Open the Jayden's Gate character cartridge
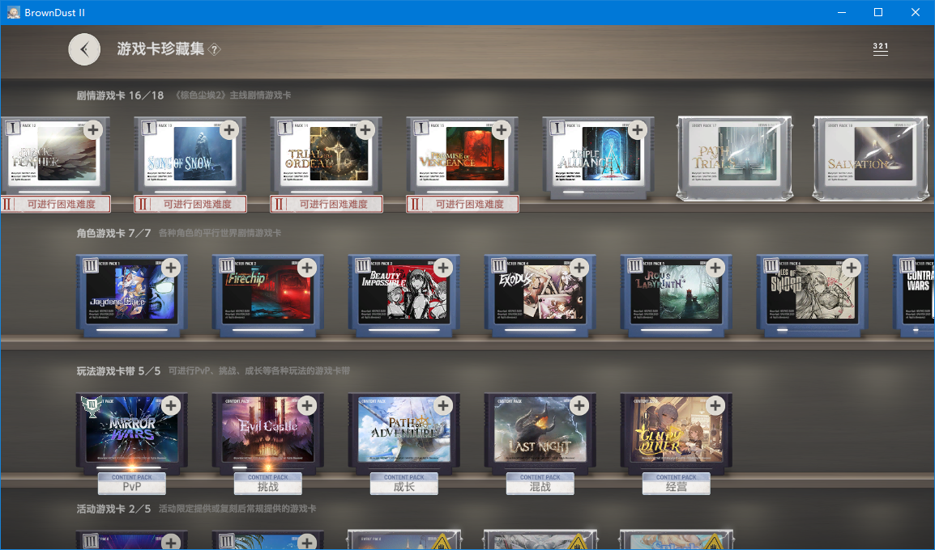 coord(132,296)
